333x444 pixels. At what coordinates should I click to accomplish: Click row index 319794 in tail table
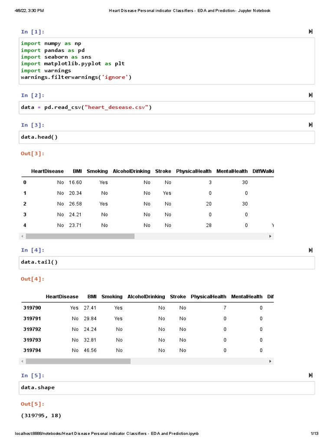(x=32, y=350)
